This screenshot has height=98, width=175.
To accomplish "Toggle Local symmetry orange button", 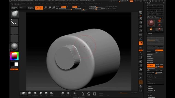I will coord(141,43).
